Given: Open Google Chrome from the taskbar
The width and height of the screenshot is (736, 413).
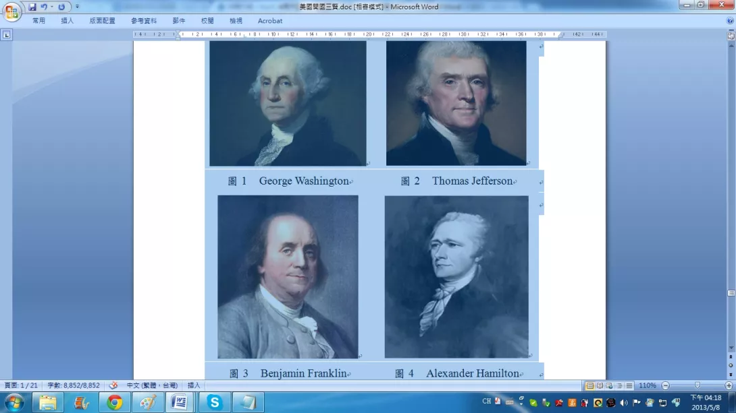Looking at the screenshot, I should point(115,403).
